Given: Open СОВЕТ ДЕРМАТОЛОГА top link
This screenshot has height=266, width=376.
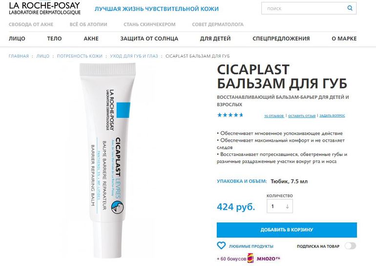Looking at the screenshot, I should coord(217,24).
